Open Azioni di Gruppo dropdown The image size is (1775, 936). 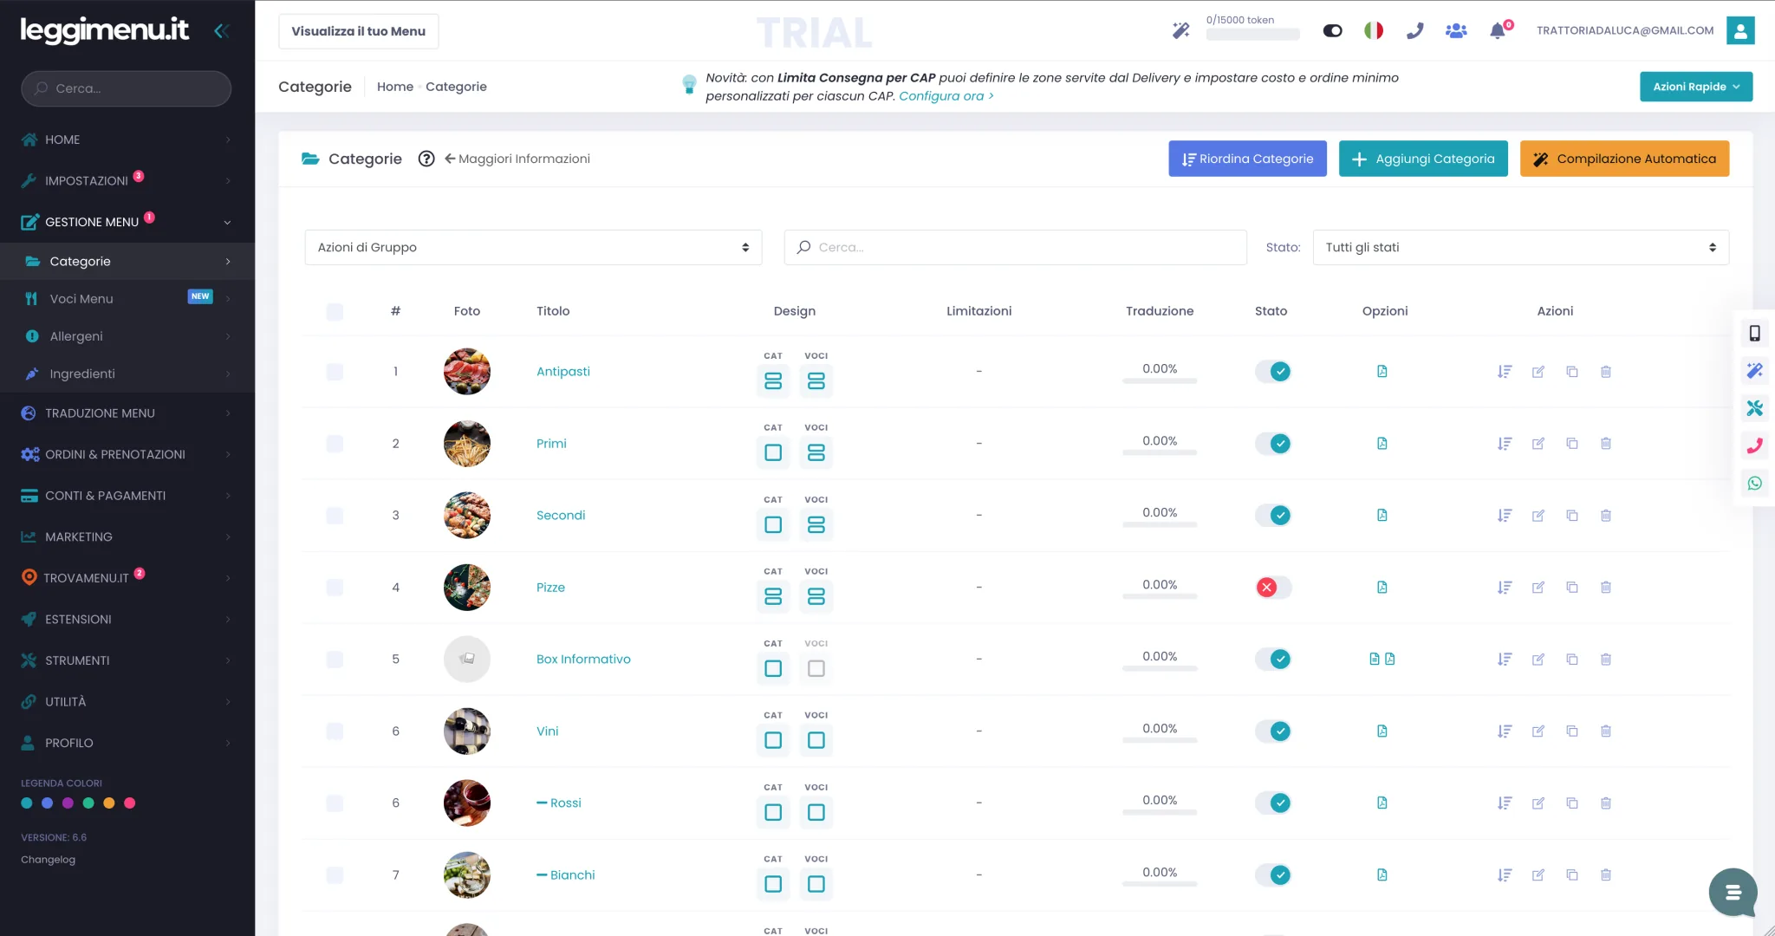[x=533, y=247]
